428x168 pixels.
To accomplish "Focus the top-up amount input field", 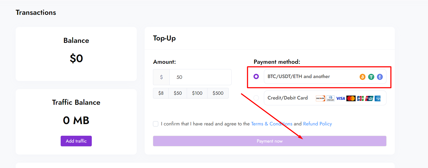I will pos(200,77).
